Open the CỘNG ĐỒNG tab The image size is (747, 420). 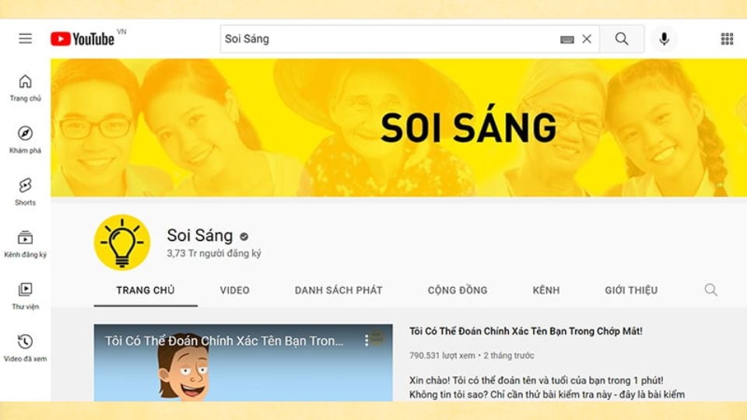pyautogui.click(x=458, y=290)
